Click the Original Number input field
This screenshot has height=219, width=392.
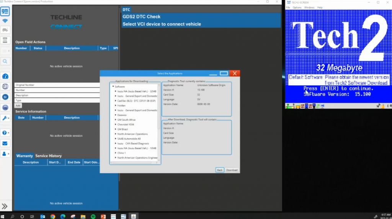click(x=57, y=85)
